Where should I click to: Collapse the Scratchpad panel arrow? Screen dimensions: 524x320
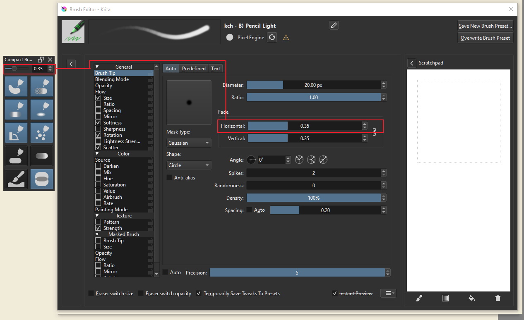(x=412, y=63)
